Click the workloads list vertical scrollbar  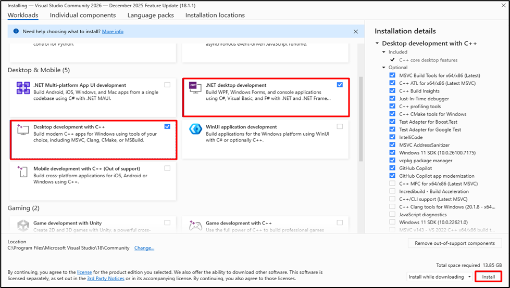[360, 119]
